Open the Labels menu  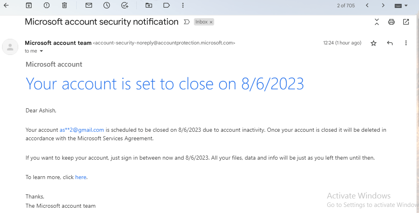click(x=166, y=5)
